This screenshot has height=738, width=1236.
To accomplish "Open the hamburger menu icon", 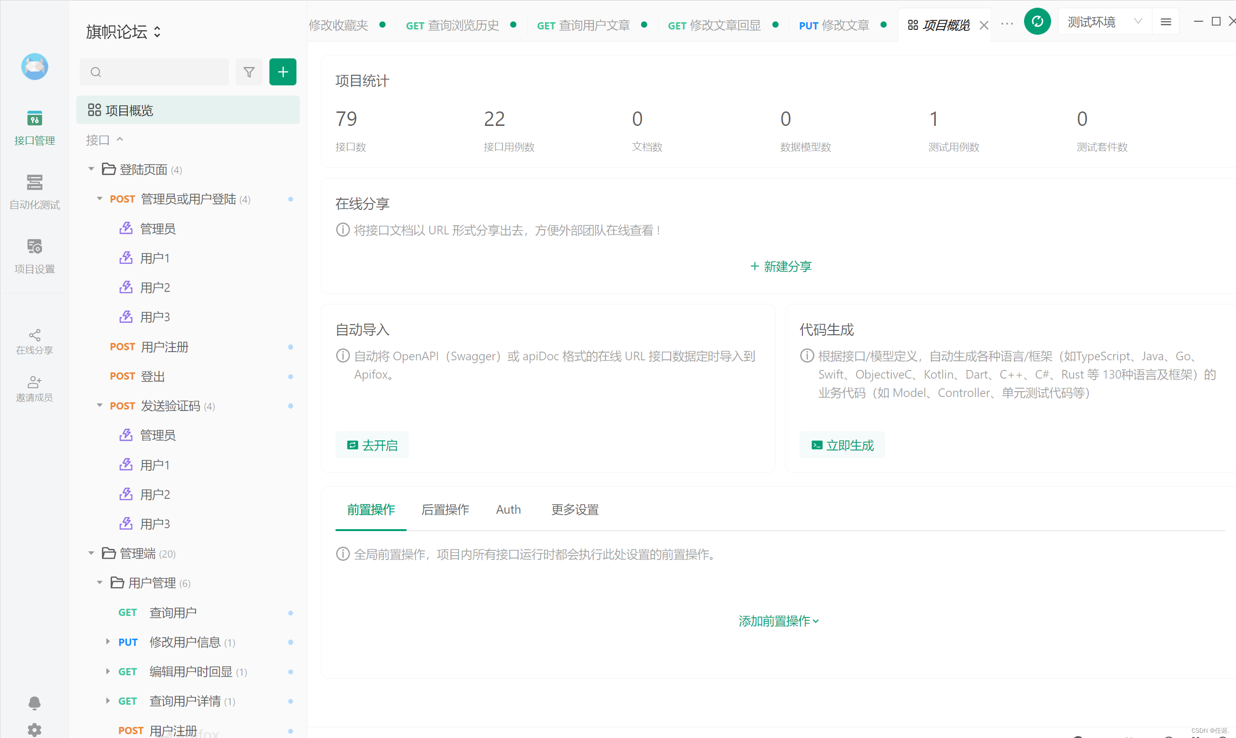I will point(1166,22).
